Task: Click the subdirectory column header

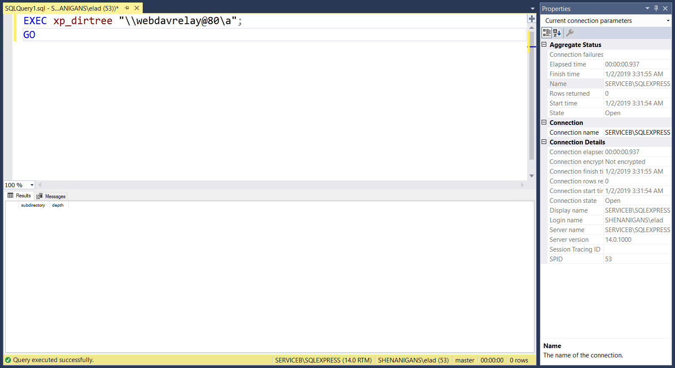Action: (x=33, y=205)
